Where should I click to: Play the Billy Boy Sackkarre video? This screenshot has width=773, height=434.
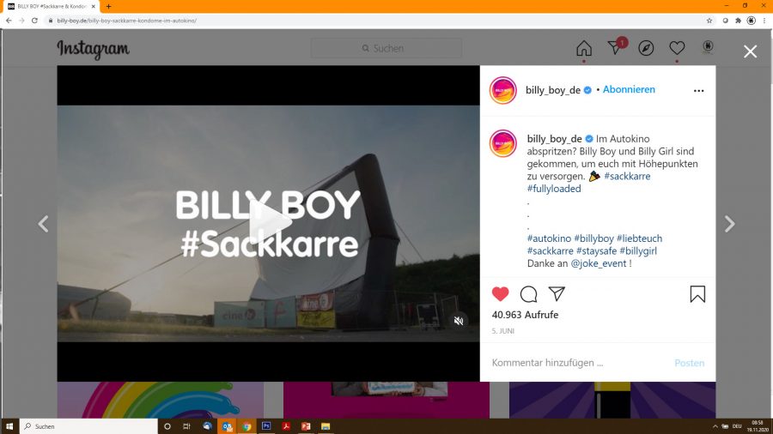269,223
